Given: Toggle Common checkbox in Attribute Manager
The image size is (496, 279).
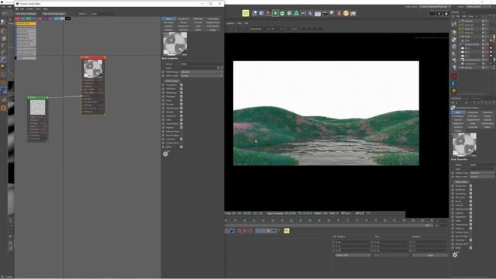Looking at the screenshot, I should click(470, 240).
